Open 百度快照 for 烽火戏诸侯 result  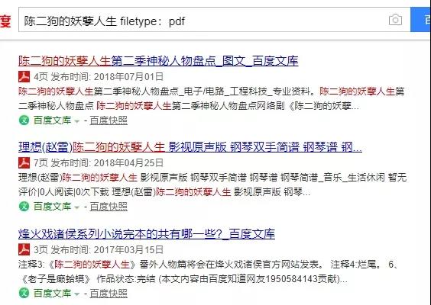pos(109,294)
